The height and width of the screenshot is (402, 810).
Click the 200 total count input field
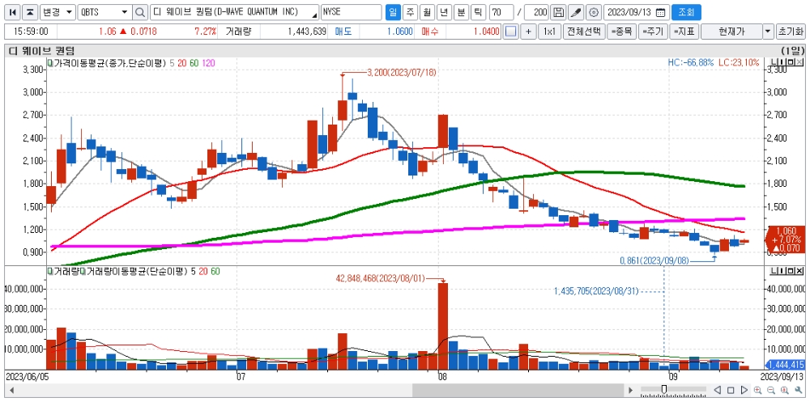[x=536, y=12]
